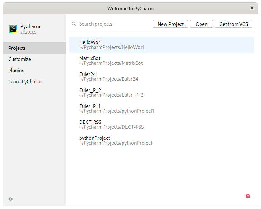261x209 pixels.
Task: Switch to the Projects tab
Action: pyautogui.click(x=17, y=48)
